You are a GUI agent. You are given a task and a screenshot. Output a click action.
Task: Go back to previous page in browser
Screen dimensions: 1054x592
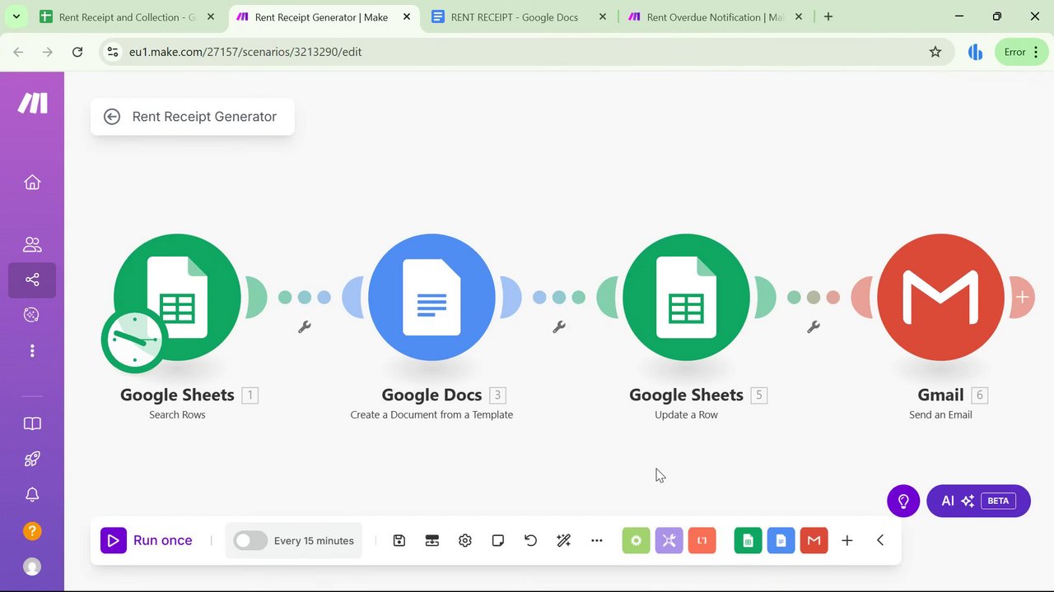pos(18,52)
